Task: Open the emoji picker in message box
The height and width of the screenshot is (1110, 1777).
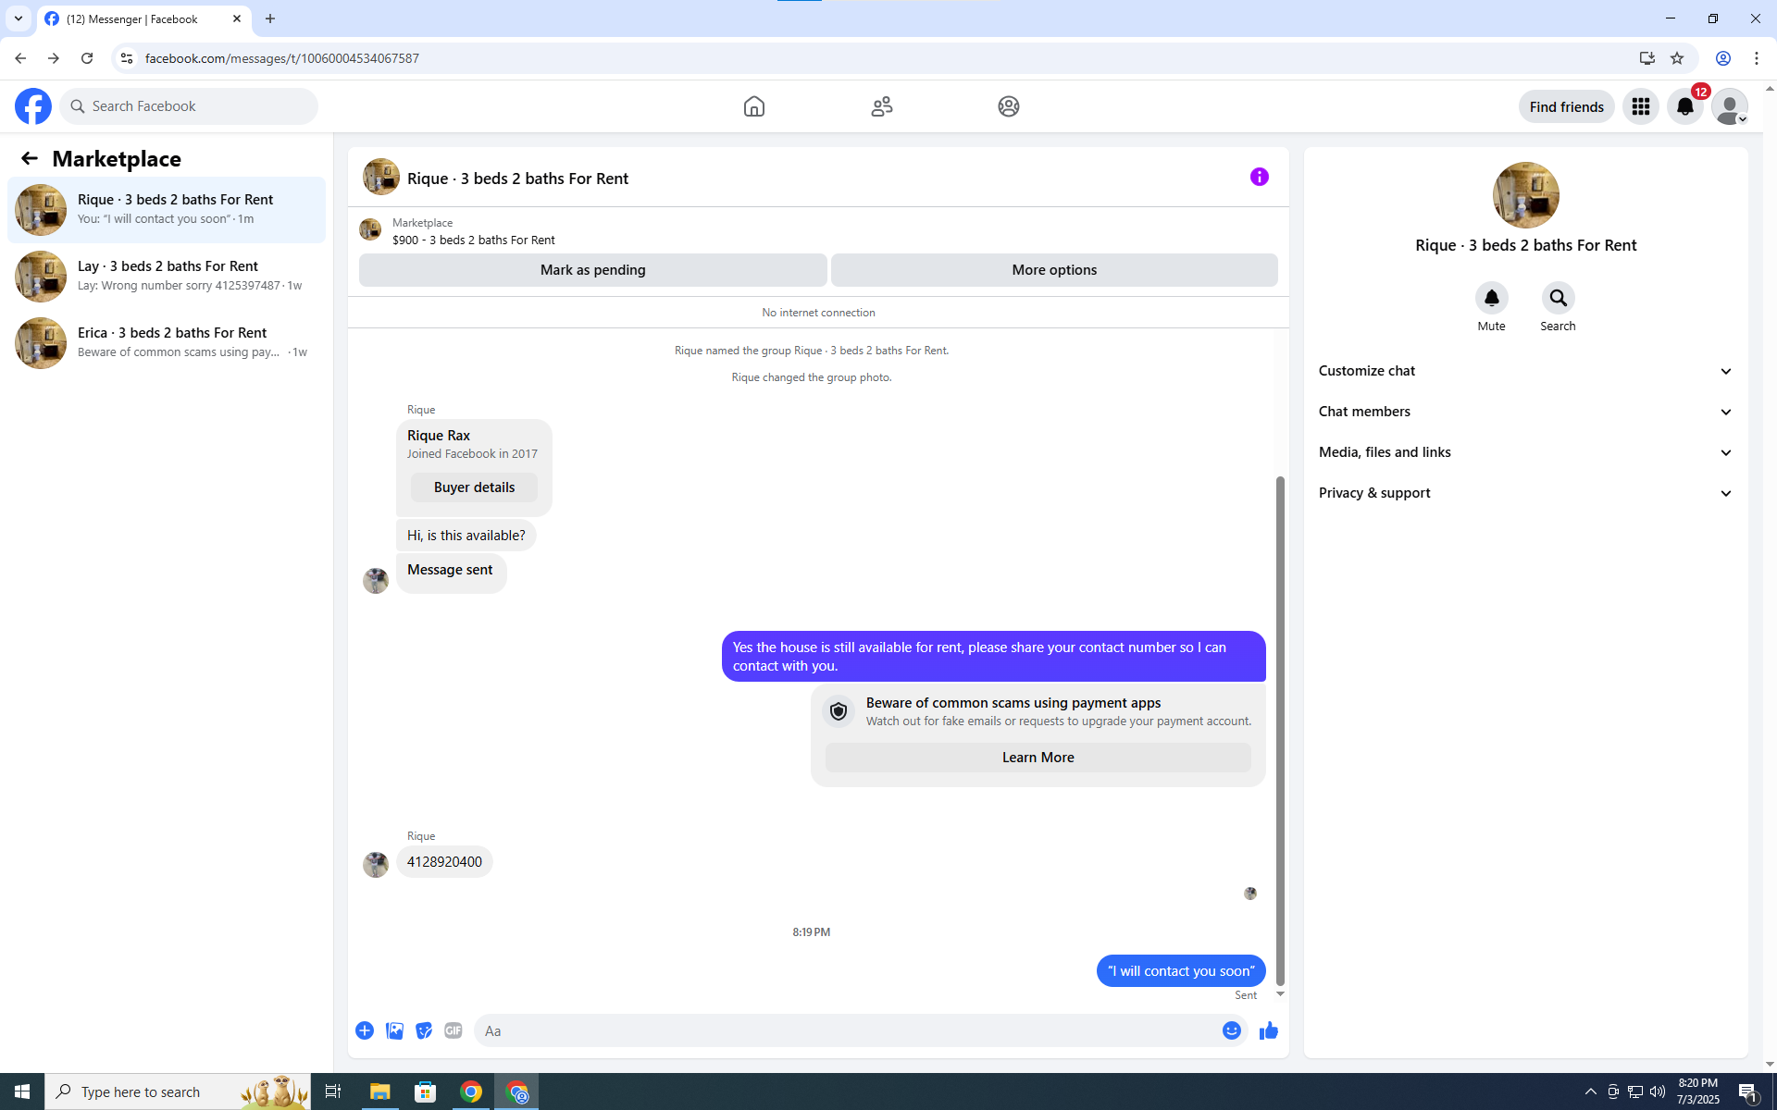Action: [x=1231, y=1030]
